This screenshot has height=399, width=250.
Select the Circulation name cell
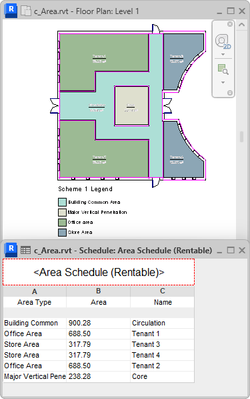(x=163, y=323)
